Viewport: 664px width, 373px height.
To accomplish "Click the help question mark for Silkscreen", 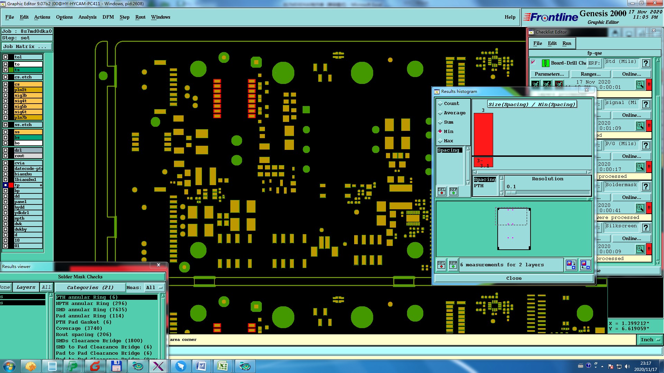I will point(646,228).
